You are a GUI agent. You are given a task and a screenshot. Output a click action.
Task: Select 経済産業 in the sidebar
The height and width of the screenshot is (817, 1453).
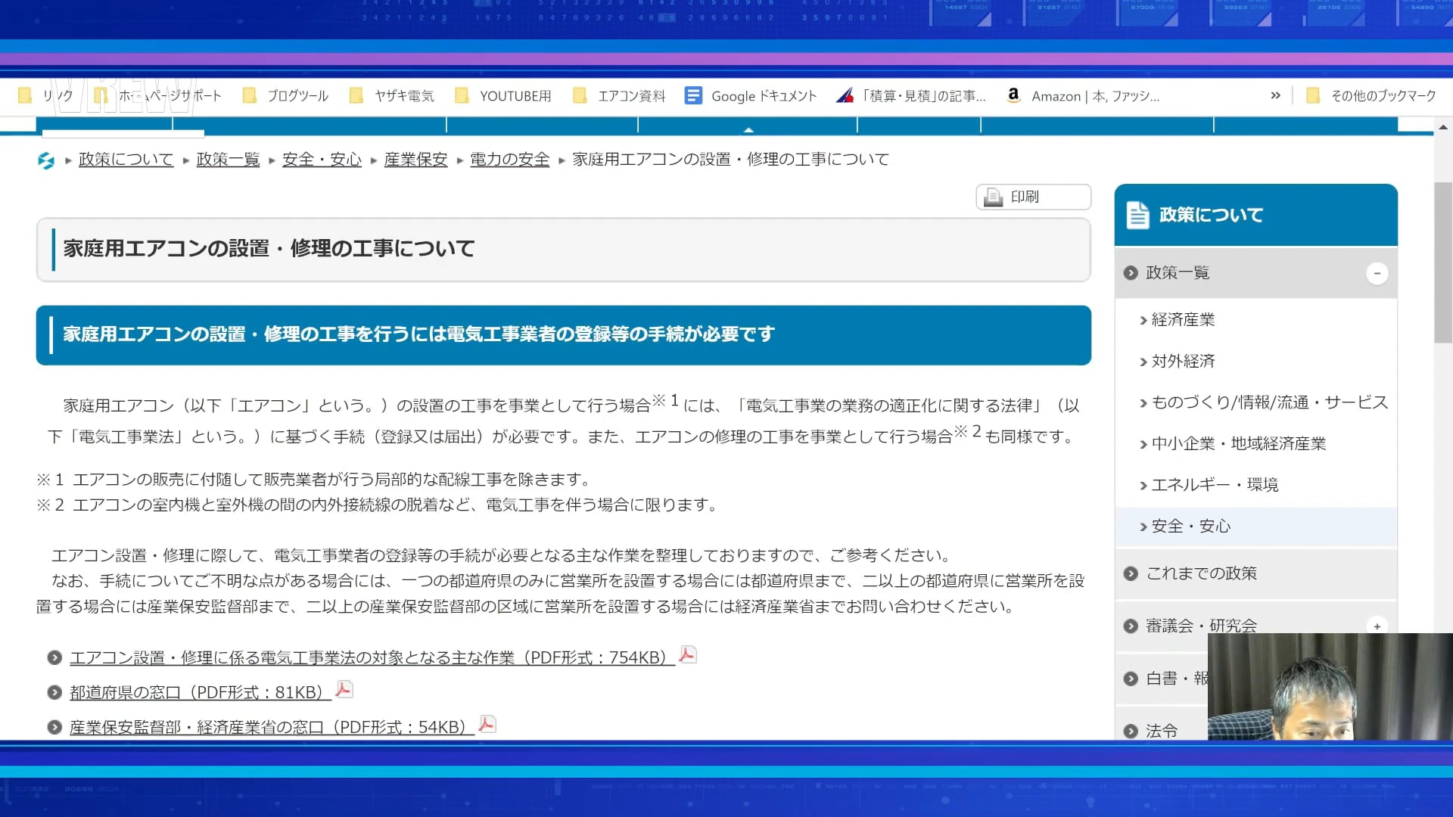tap(1183, 320)
